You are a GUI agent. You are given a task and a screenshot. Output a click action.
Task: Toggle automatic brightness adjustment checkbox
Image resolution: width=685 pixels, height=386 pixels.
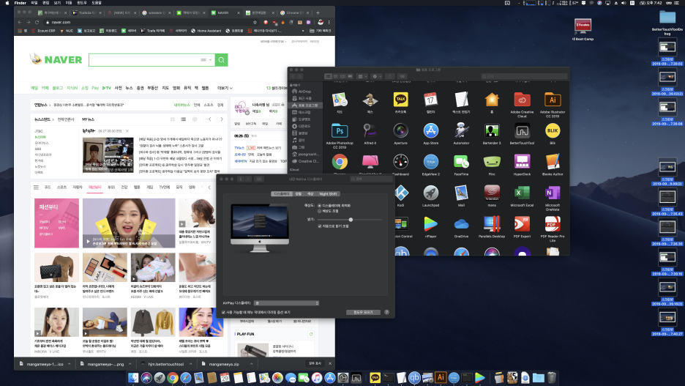(320, 226)
